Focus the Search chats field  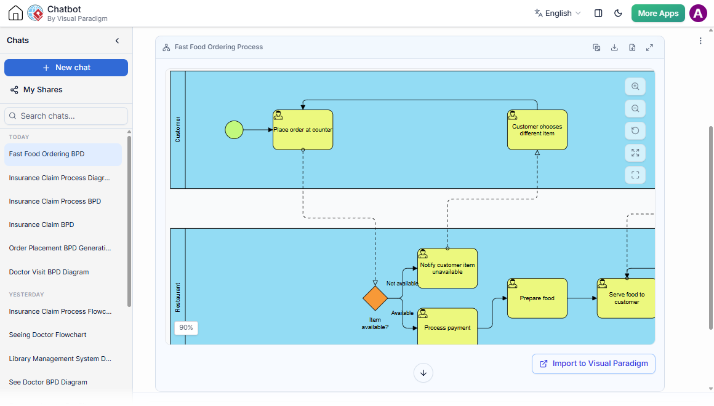[66, 116]
